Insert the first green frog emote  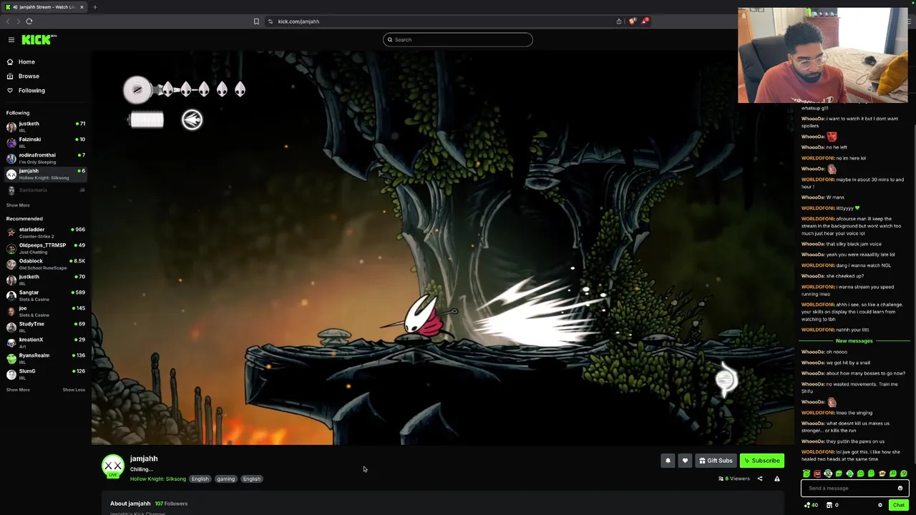(807, 474)
